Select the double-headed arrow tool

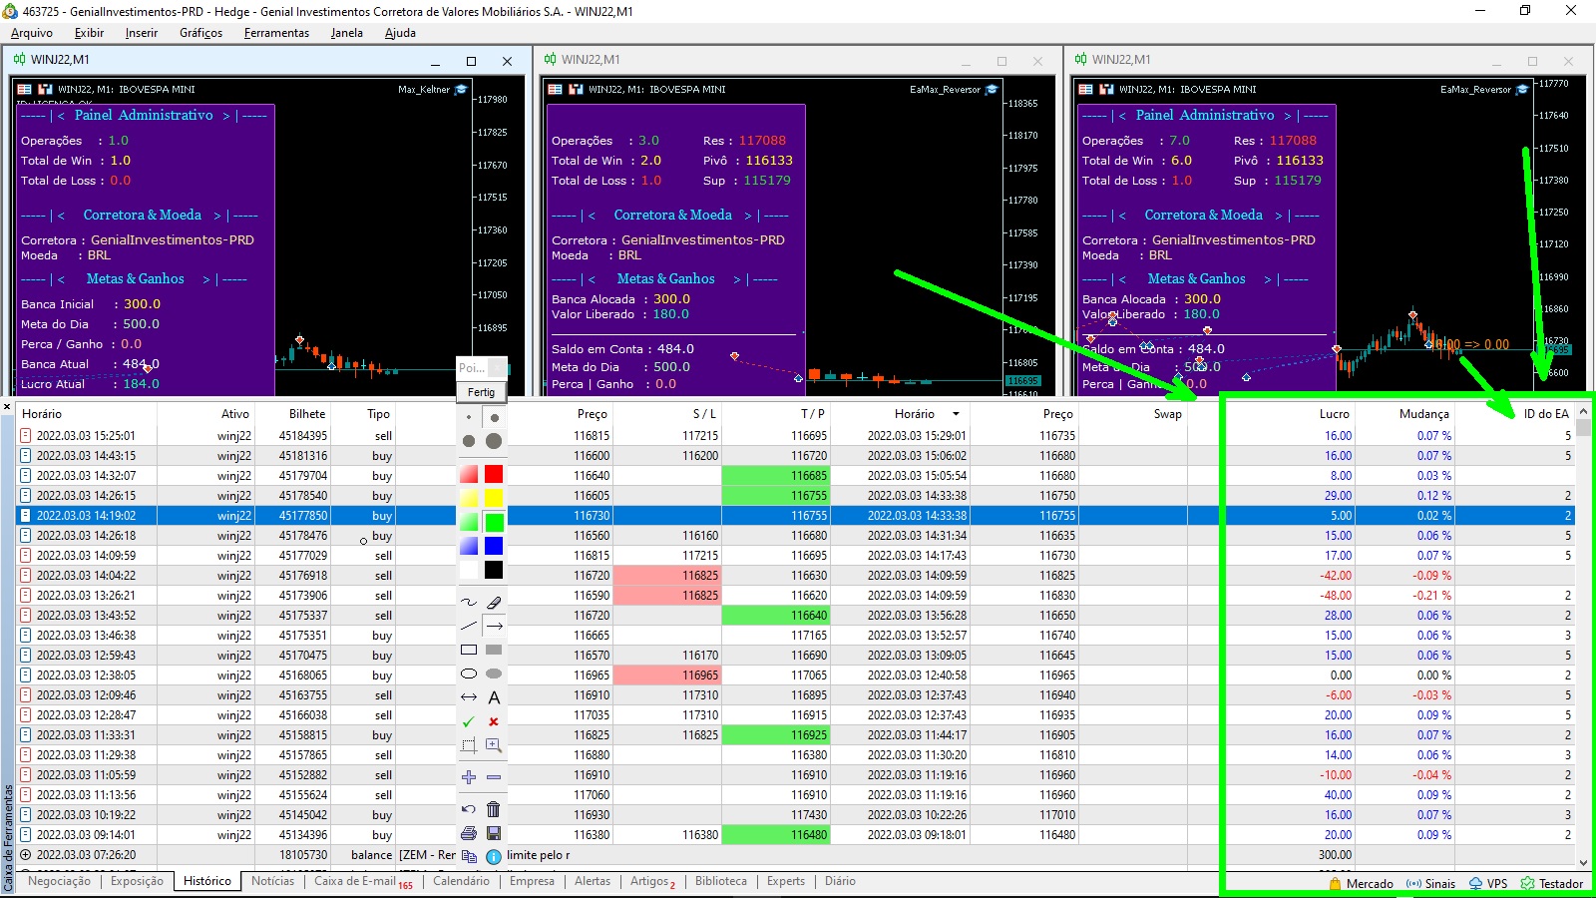(469, 697)
